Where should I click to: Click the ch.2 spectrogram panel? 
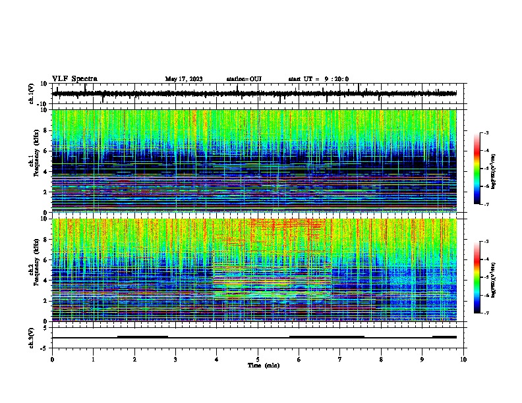(254, 270)
